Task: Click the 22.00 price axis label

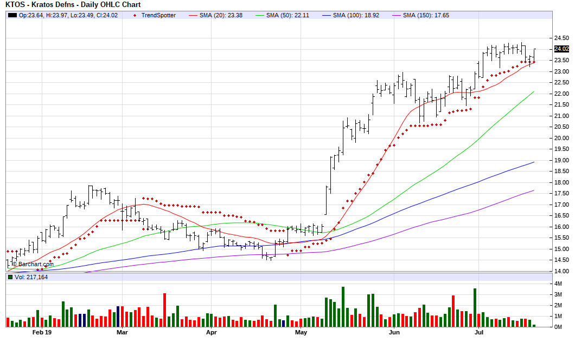Action: [561, 94]
